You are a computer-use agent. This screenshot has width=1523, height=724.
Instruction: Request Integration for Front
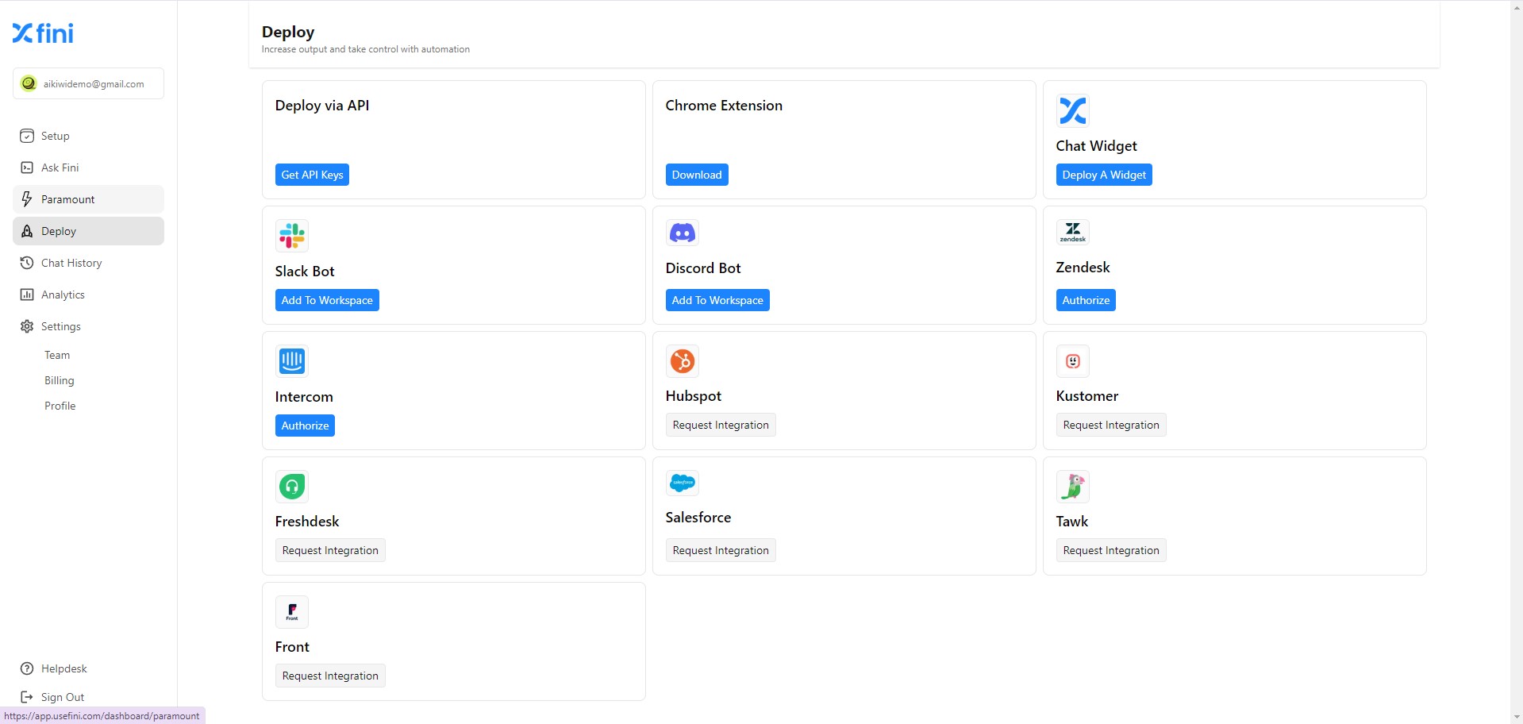[330, 676]
